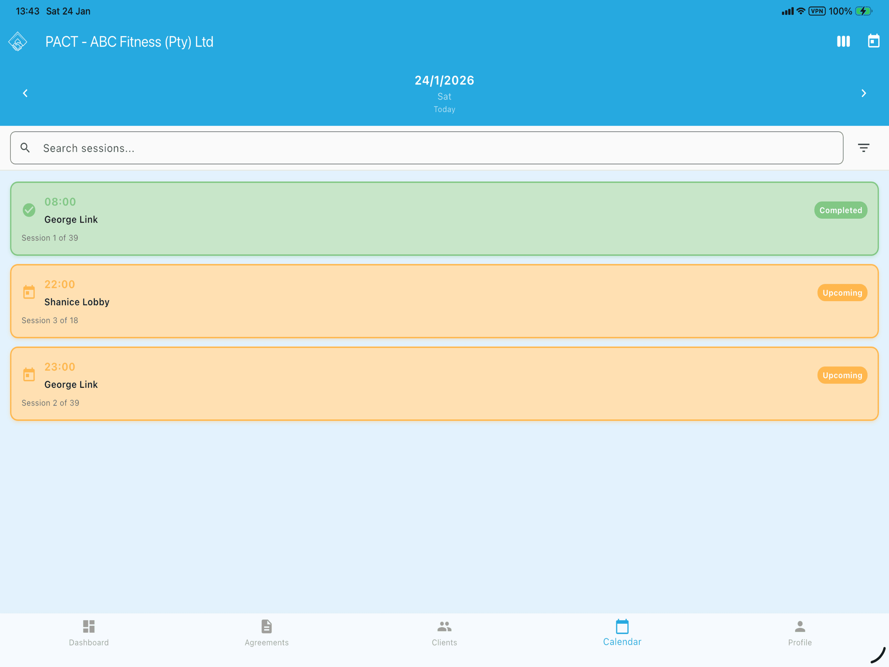Viewport: 889px width, 667px height.
Task: Focus the Search sessions field
Action: [x=426, y=148]
